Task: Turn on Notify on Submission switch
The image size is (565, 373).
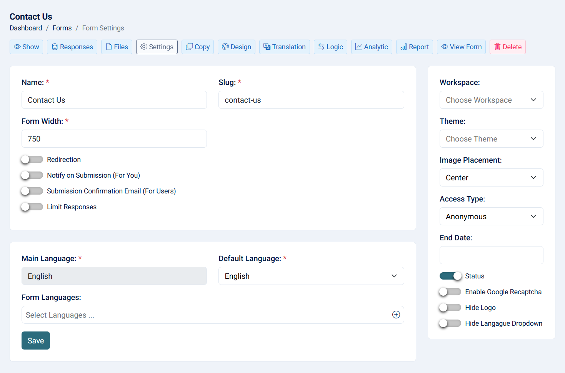Action: (32, 175)
